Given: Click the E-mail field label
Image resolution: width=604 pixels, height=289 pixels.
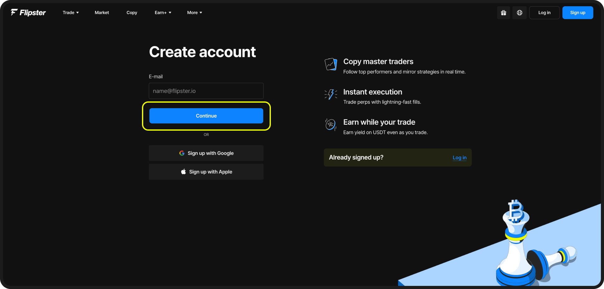Looking at the screenshot, I should [x=156, y=77].
